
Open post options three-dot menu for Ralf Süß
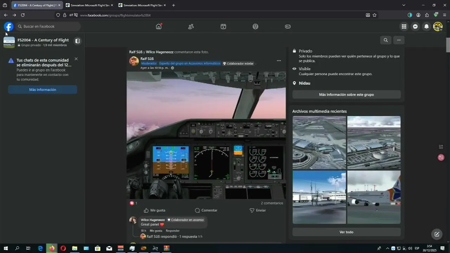pyautogui.click(x=279, y=60)
